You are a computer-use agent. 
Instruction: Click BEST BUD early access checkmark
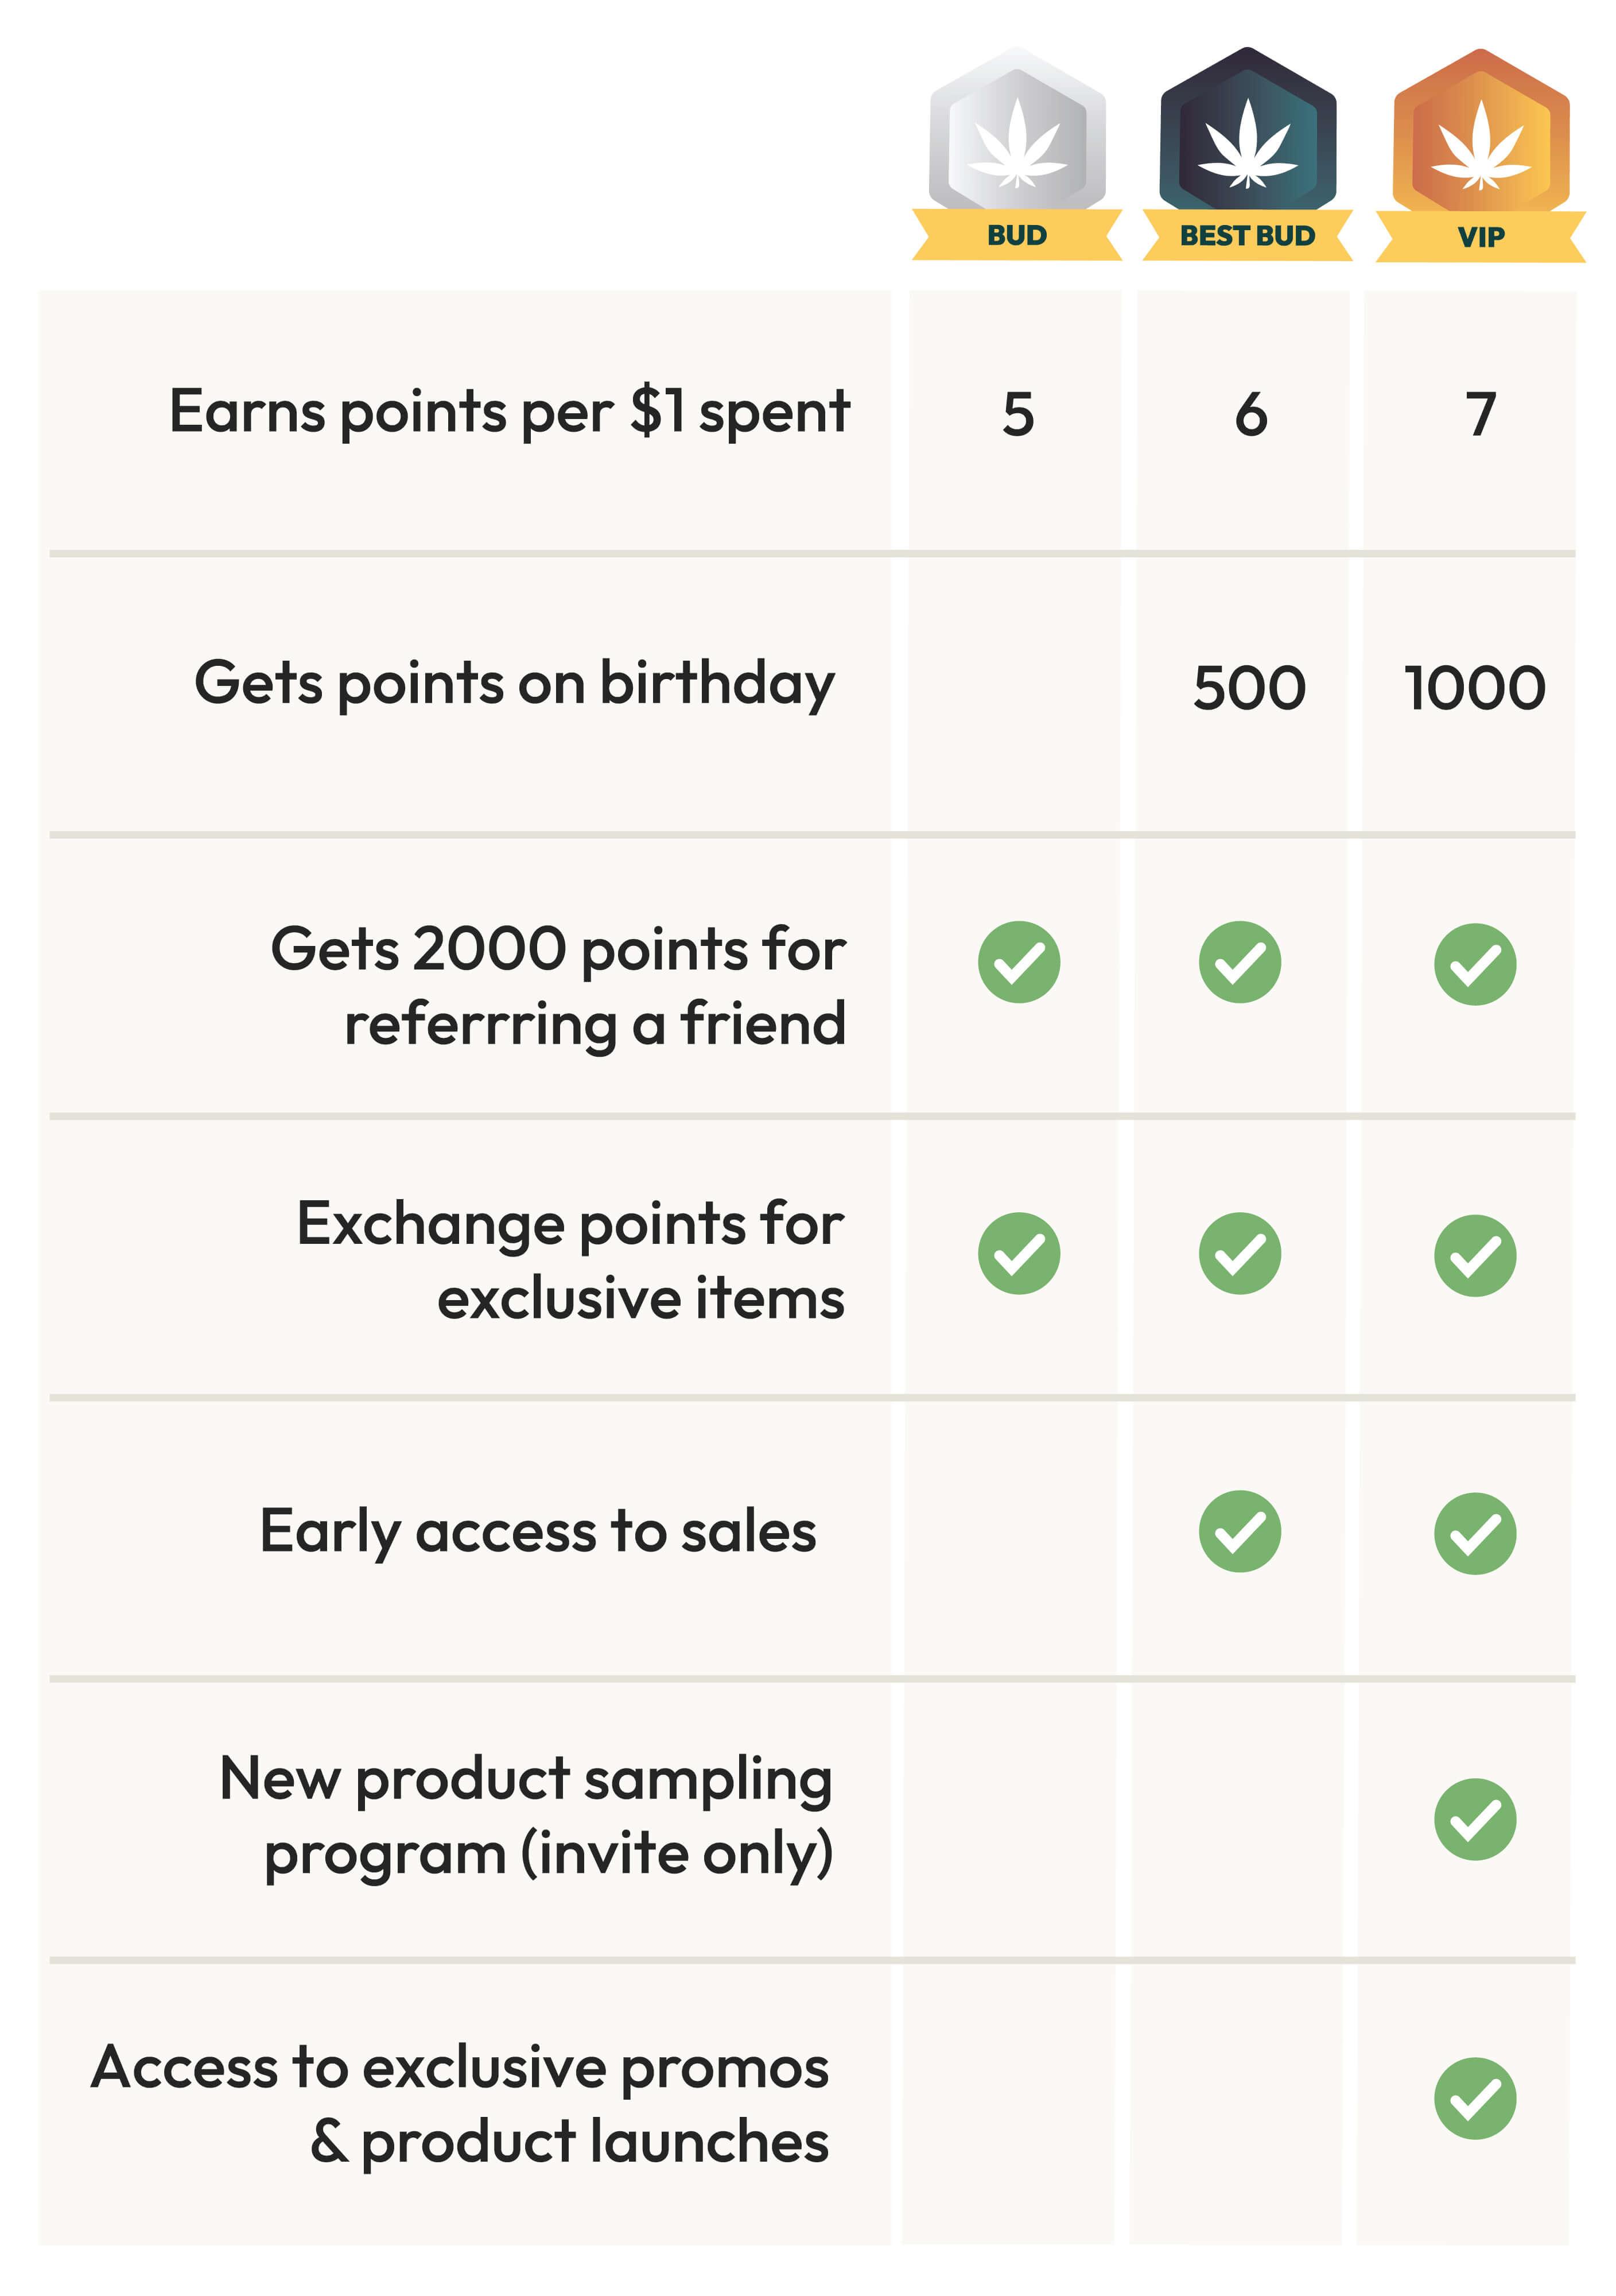[x=1240, y=1532]
